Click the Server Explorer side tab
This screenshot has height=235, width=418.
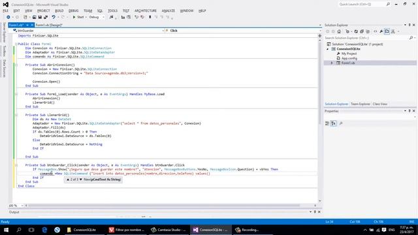pyautogui.click(x=4, y=32)
